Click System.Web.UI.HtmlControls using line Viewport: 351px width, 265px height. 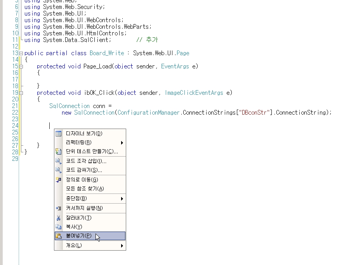(75, 33)
